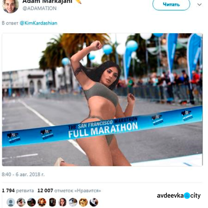Open the seventh gray-brown liker avatar
Image resolution: width=208 pixels, height=208 pixels.
(73, 202)
